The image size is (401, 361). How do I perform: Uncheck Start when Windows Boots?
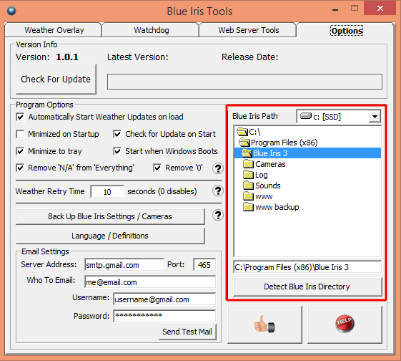click(117, 151)
